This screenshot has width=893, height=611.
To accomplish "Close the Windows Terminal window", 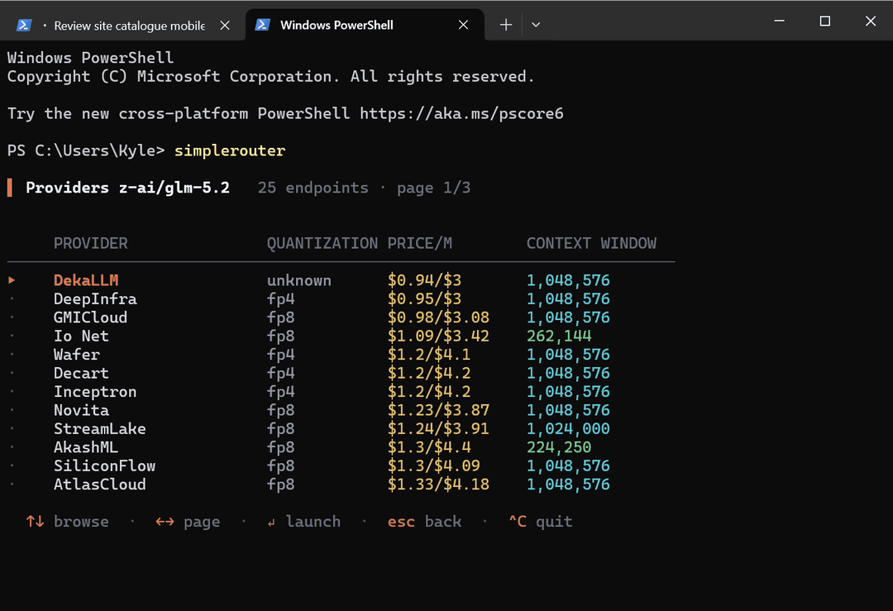I will tap(870, 21).
